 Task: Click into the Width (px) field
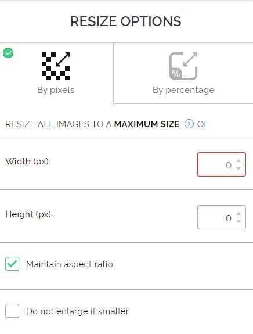(x=222, y=164)
